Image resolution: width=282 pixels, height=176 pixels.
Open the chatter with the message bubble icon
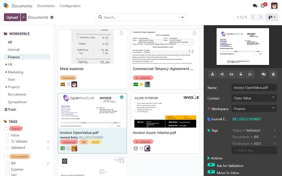tap(263, 74)
